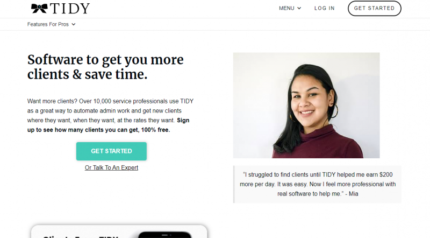
Task: Open the LOG IN page
Action: tap(325, 8)
